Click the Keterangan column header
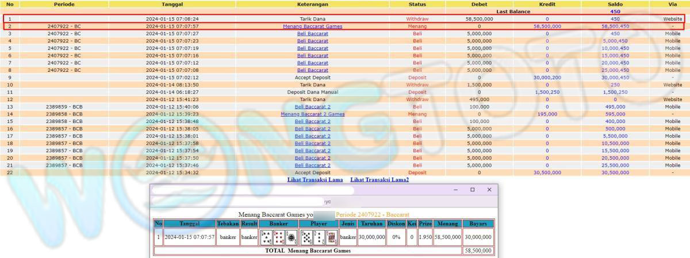The height and width of the screenshot is (258, 690). pyautogui.click(x=312, y=4)
